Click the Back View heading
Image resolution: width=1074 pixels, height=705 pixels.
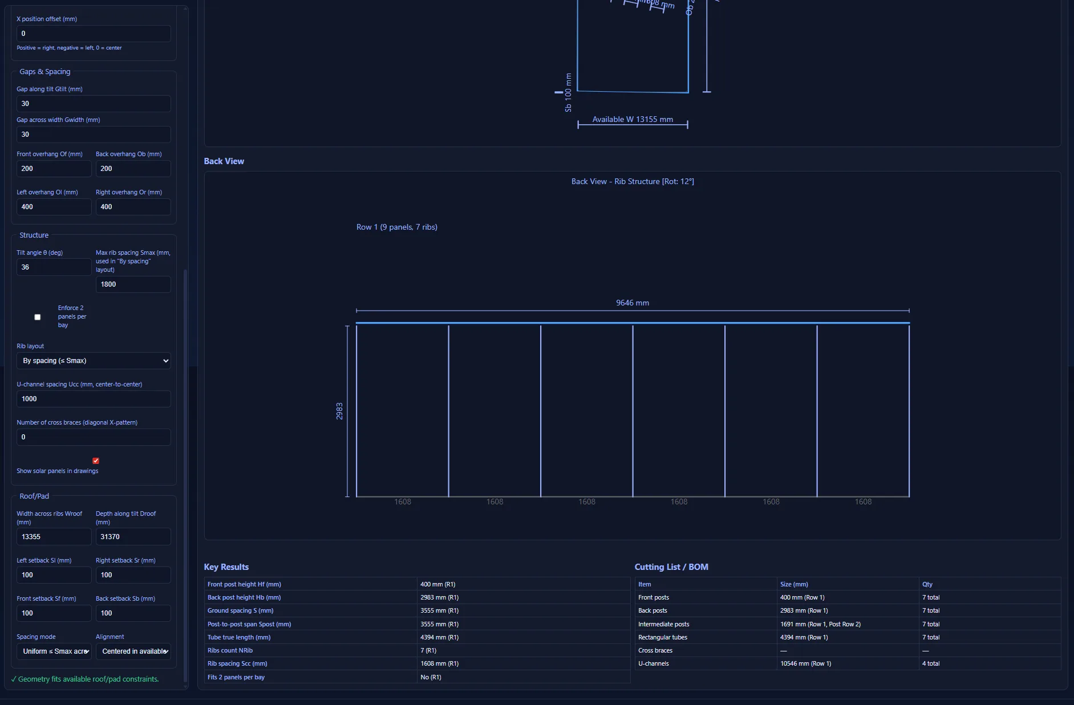(224, 161)
